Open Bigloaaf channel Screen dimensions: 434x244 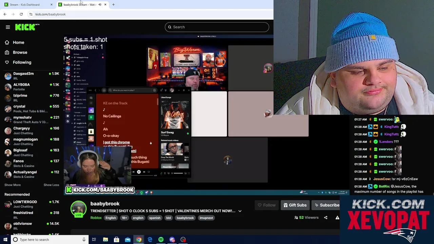32,152
